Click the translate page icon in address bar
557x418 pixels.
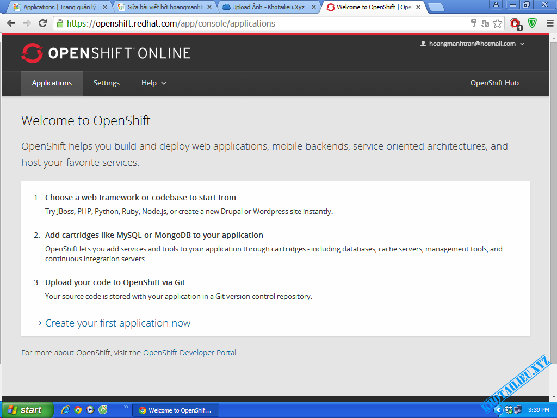[x=485, y=23]
